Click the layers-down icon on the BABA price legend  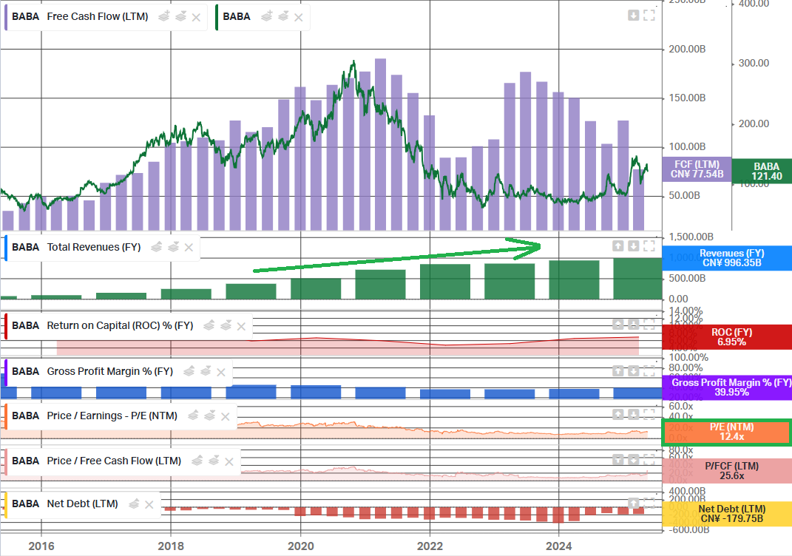[x=282, y=17]
